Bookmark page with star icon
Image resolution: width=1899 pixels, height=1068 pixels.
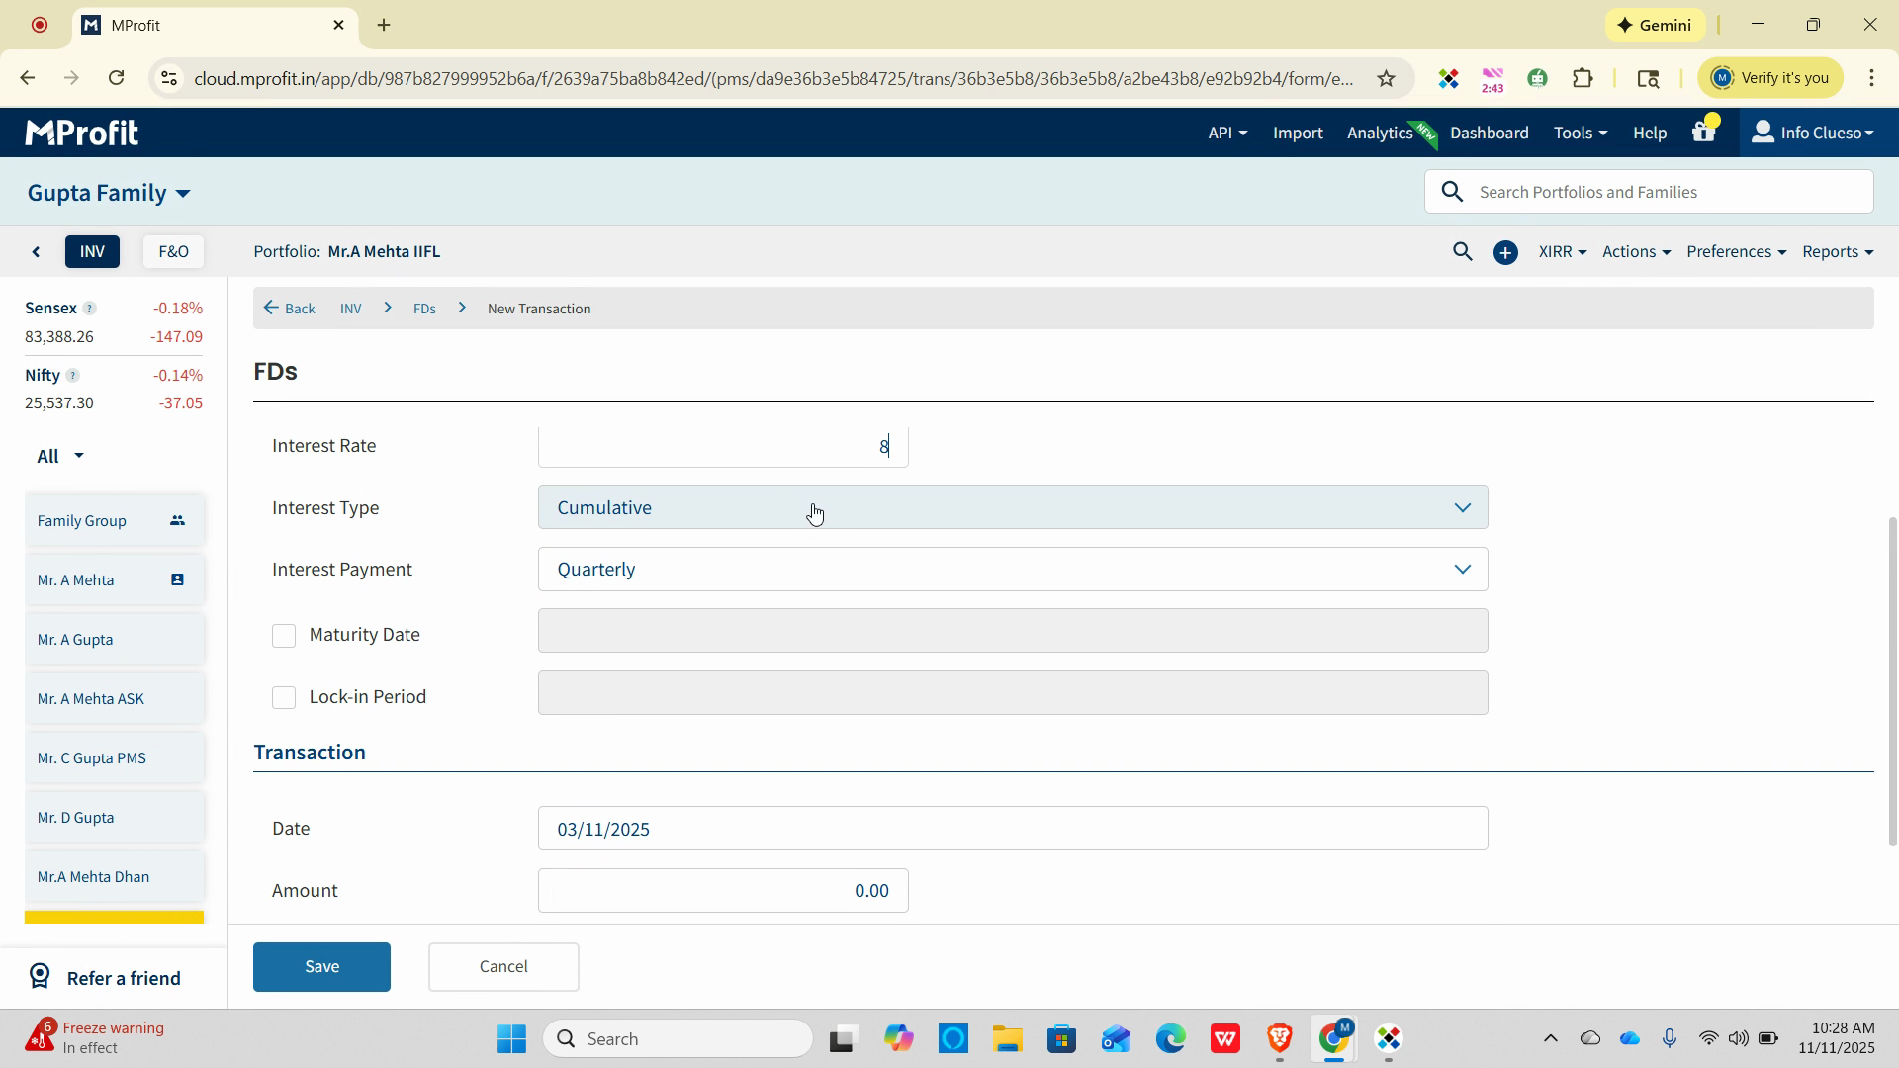[1386, 78]
